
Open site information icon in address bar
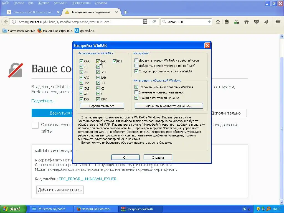14,22
